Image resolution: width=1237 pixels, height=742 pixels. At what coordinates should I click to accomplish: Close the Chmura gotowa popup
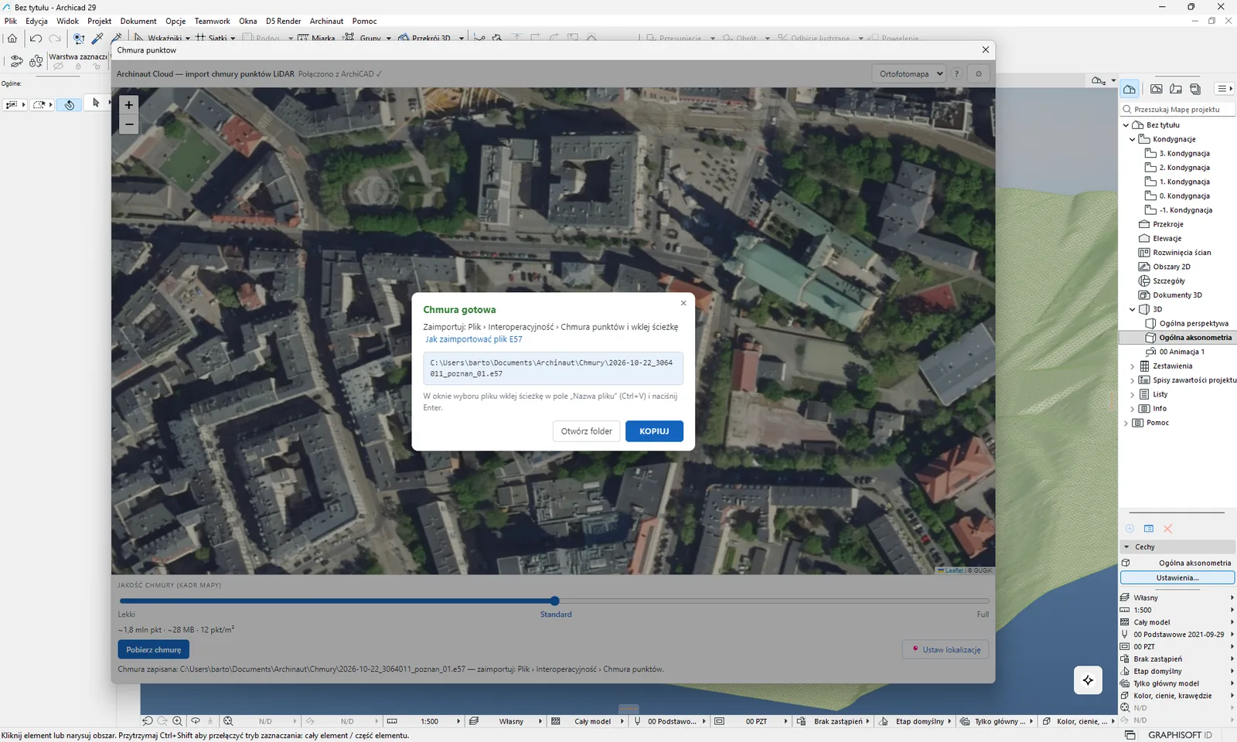click(683, 303)
